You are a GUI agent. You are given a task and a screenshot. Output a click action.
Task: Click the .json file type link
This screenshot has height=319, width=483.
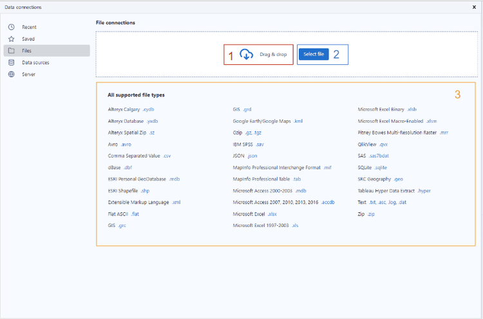(x=252, y=156)
